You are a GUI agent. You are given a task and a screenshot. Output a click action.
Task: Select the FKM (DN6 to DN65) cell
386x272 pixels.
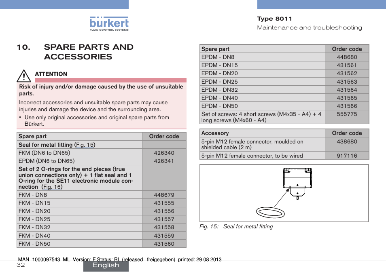[x=80, y=153]
